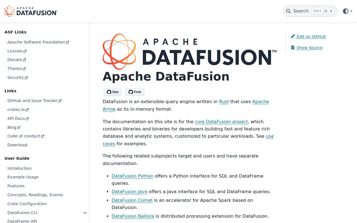Click external-link icon beside GitHub and Issue Tracker

pyautogui.click(x=60, y=101)
